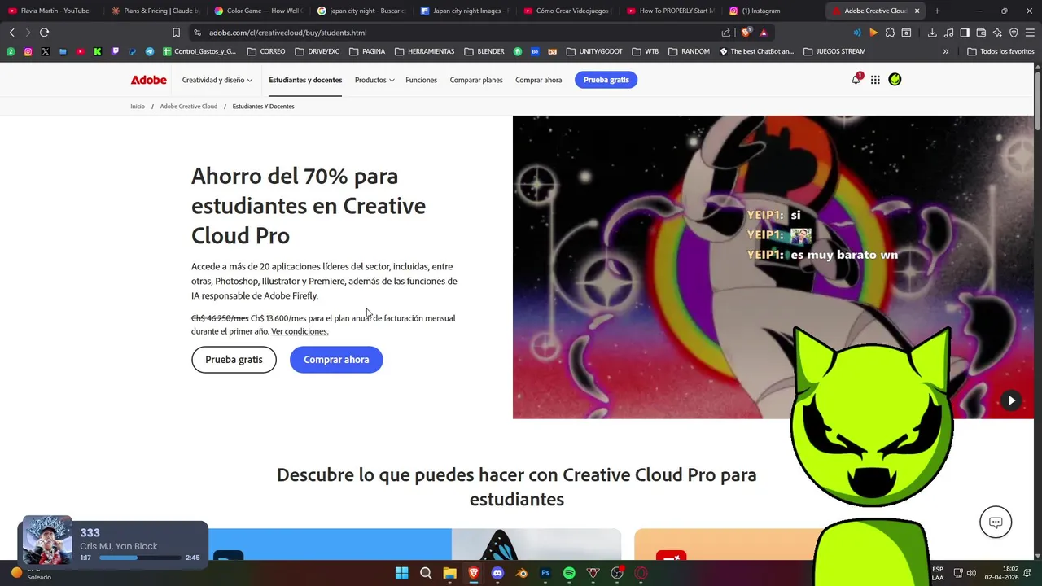Open the Funciones nav item
1042x586 pixels.
[421, 80]
